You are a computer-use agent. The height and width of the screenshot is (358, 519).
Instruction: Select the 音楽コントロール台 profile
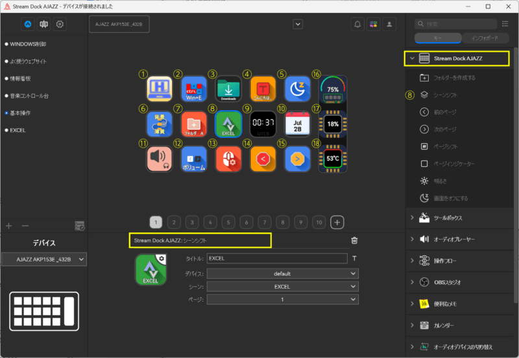(29, 96)
